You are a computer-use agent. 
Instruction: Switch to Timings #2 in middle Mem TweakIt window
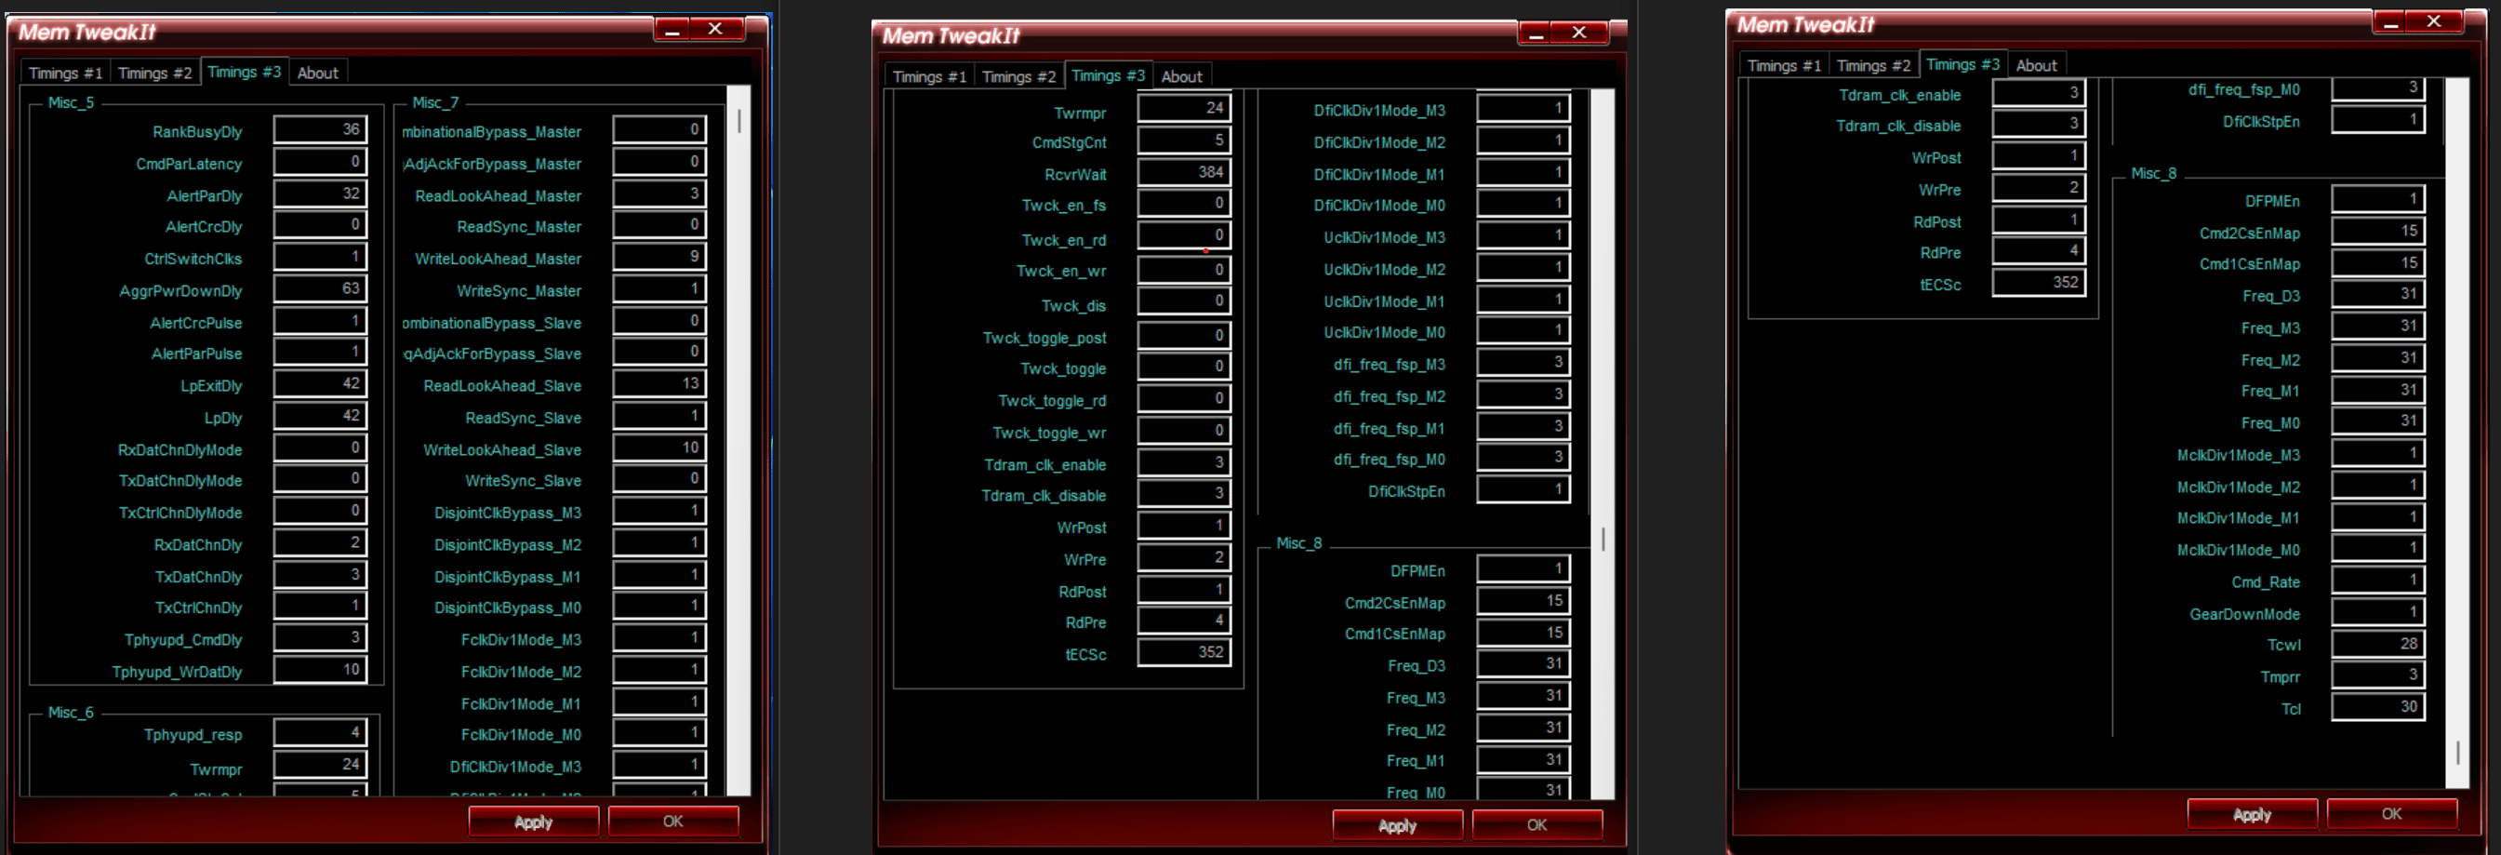point(1018,77)
